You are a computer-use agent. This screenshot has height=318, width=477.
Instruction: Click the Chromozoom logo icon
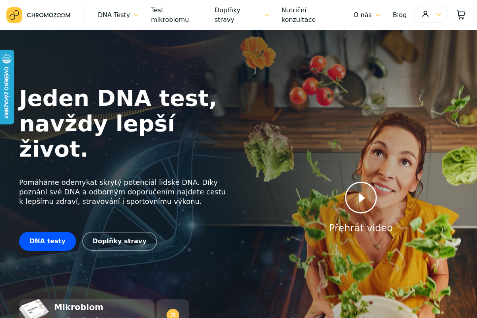(x=14, y=15)
